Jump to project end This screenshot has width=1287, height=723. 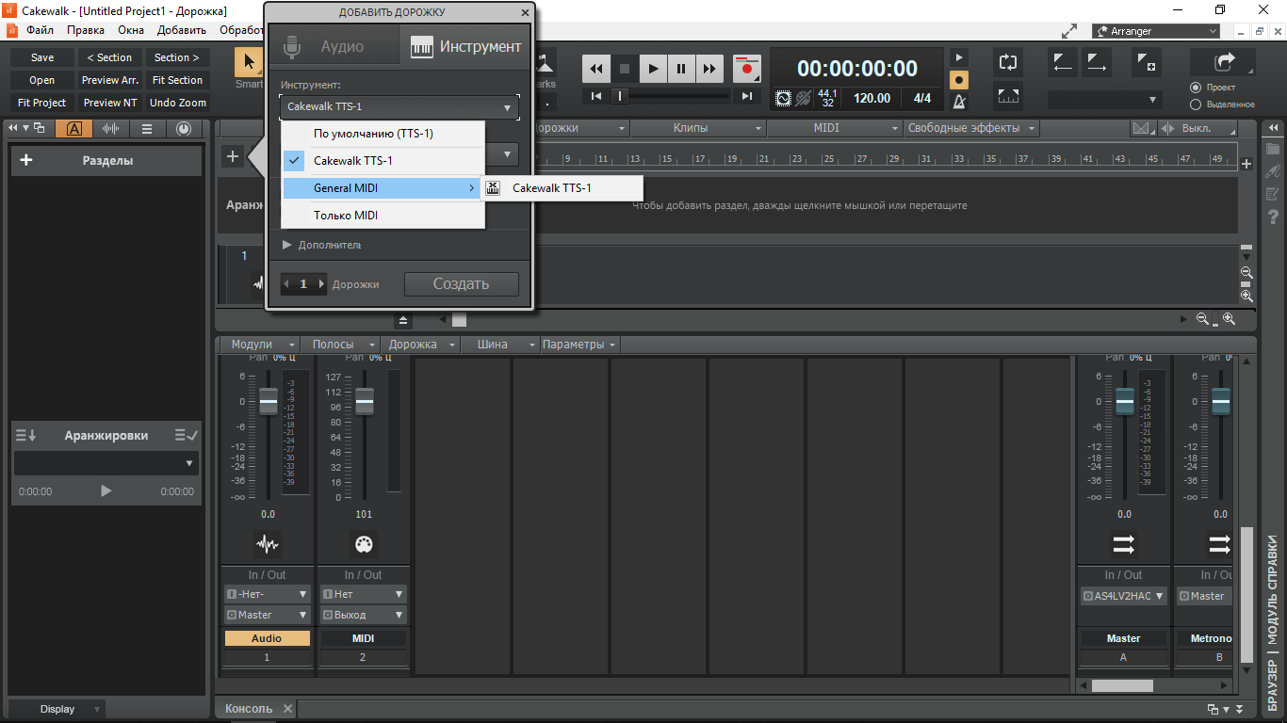[747, 96]
